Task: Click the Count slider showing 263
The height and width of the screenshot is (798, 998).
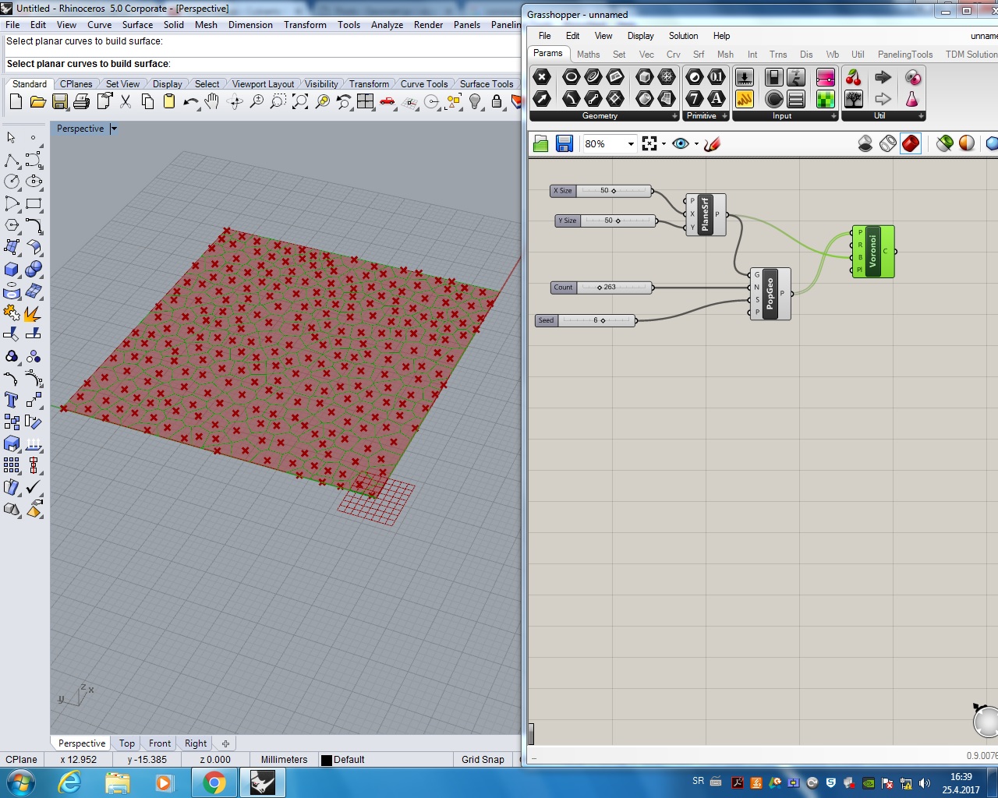Action: pyautogui.click(x=602, y=288)
